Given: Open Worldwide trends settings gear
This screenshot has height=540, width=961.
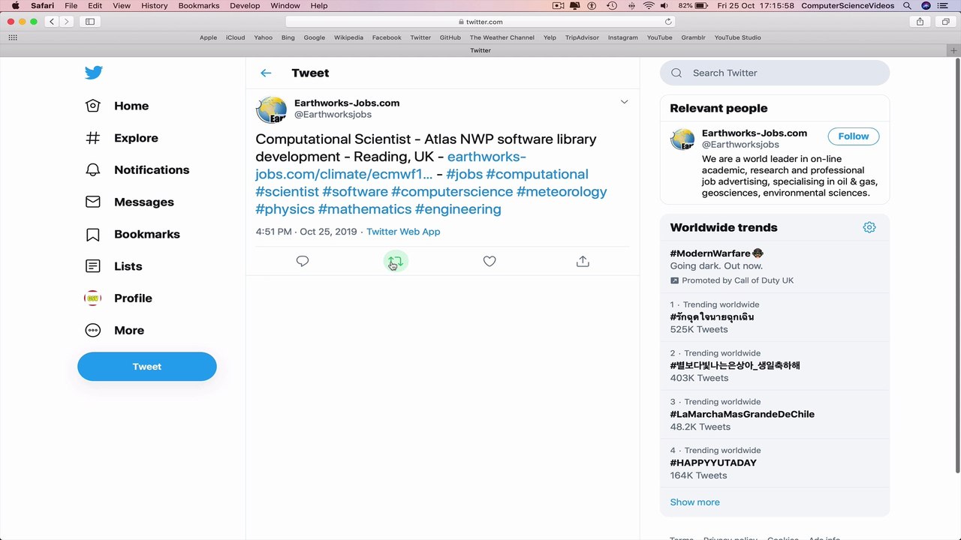Looking at the screenshot, I should click(869, 227).
